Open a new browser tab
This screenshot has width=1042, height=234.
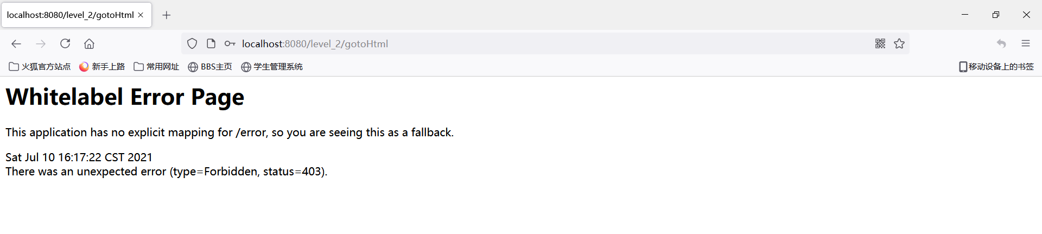coord(167,15)
